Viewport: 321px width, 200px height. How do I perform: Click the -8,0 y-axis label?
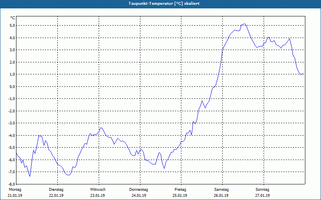11,184
